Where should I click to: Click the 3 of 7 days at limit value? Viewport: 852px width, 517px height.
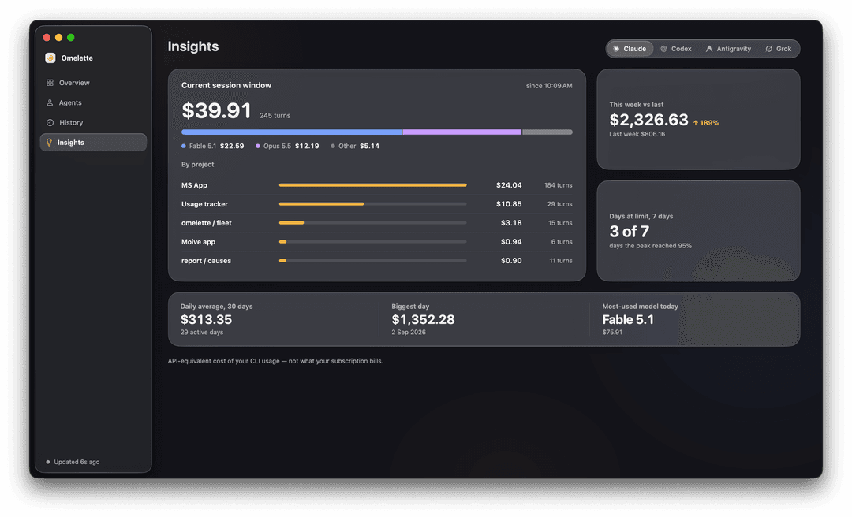[x=630, y=232]
